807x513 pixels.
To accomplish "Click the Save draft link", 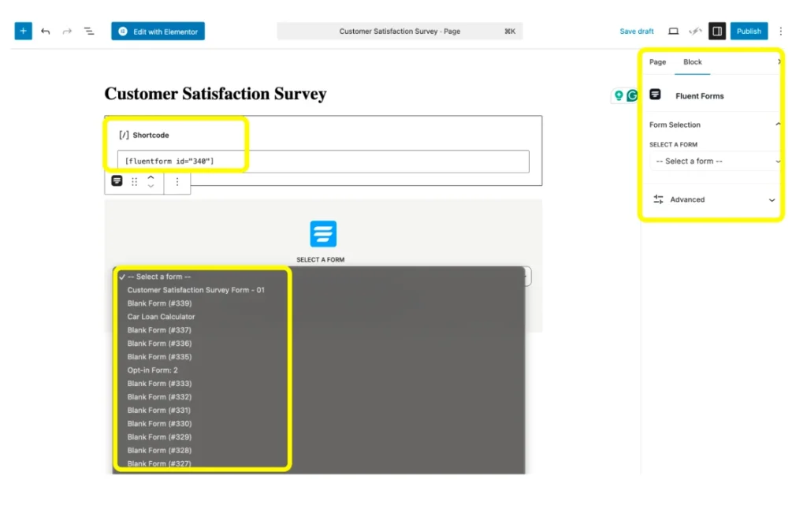I will tap(637, 32).
